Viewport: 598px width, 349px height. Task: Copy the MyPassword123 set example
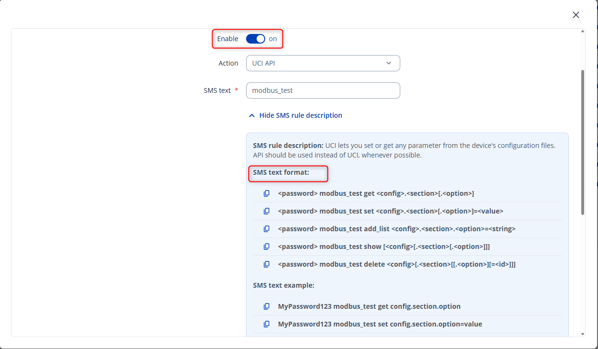click(267, 324)
